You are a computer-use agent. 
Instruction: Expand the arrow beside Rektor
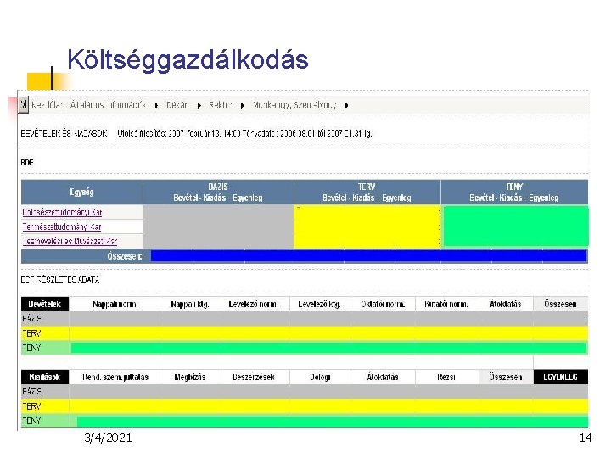pyautogui.click(x=243, y=105)
